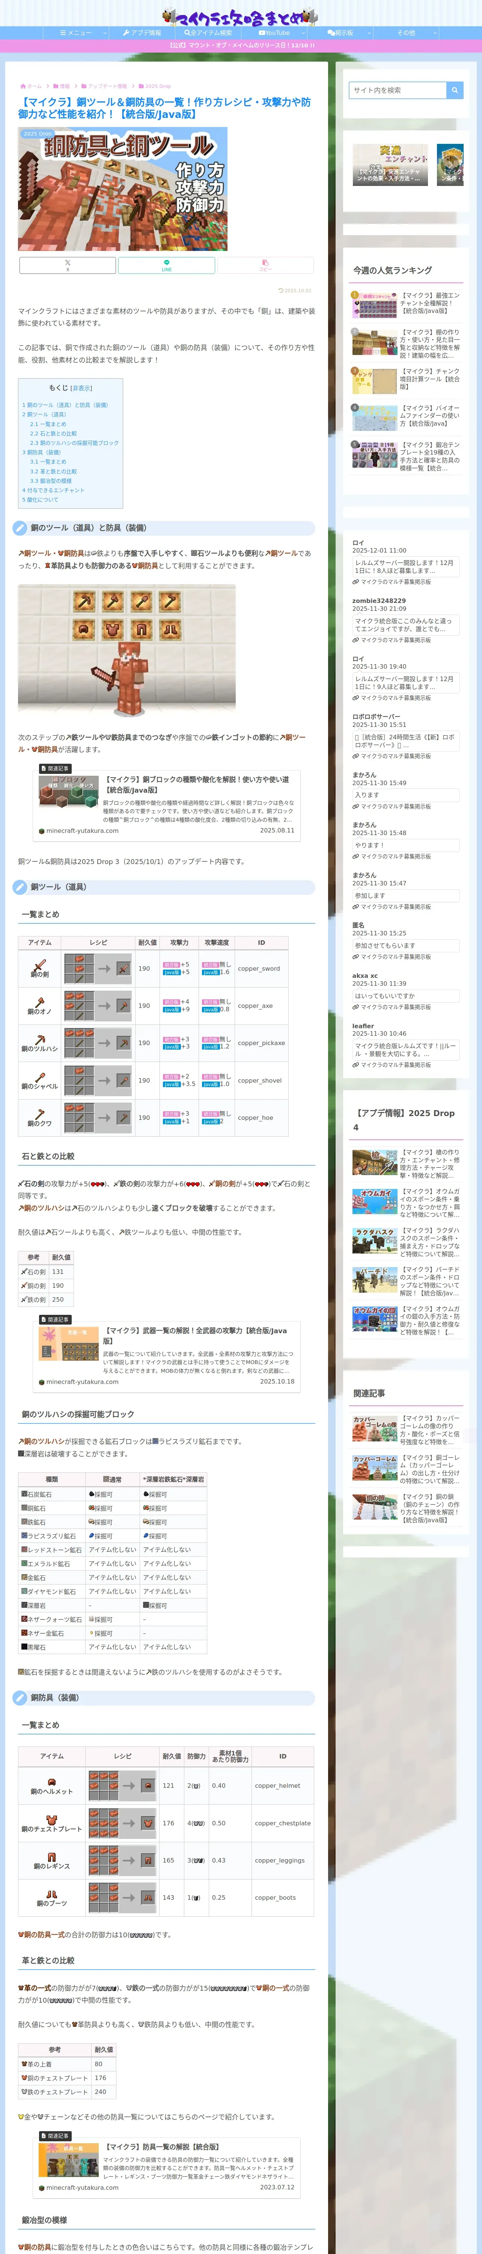Viewport: 482px width, 2254px height.
Task: Click the 銅防具と銅ツール featured image
Action: pos(122,188)
